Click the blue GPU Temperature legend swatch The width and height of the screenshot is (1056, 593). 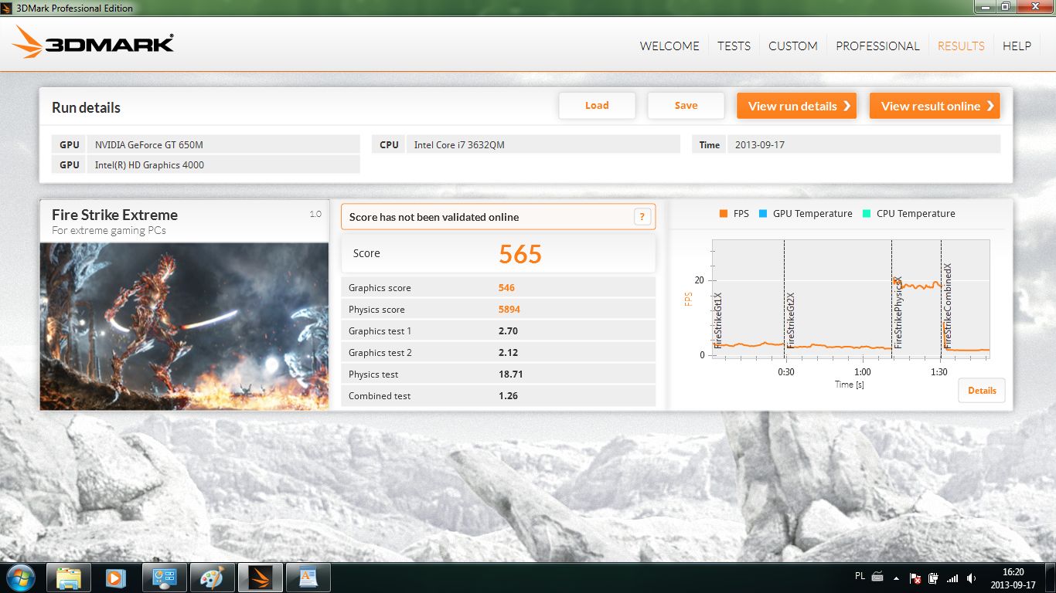point(762,214)
